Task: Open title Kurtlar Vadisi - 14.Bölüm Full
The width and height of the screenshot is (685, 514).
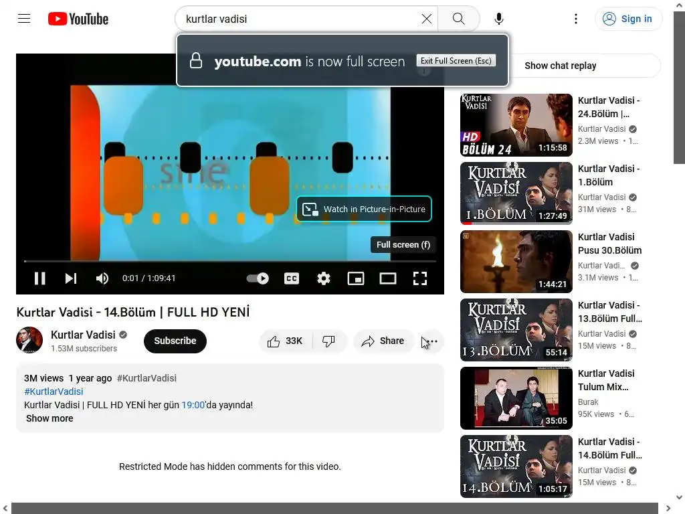Action: point(610,448)
